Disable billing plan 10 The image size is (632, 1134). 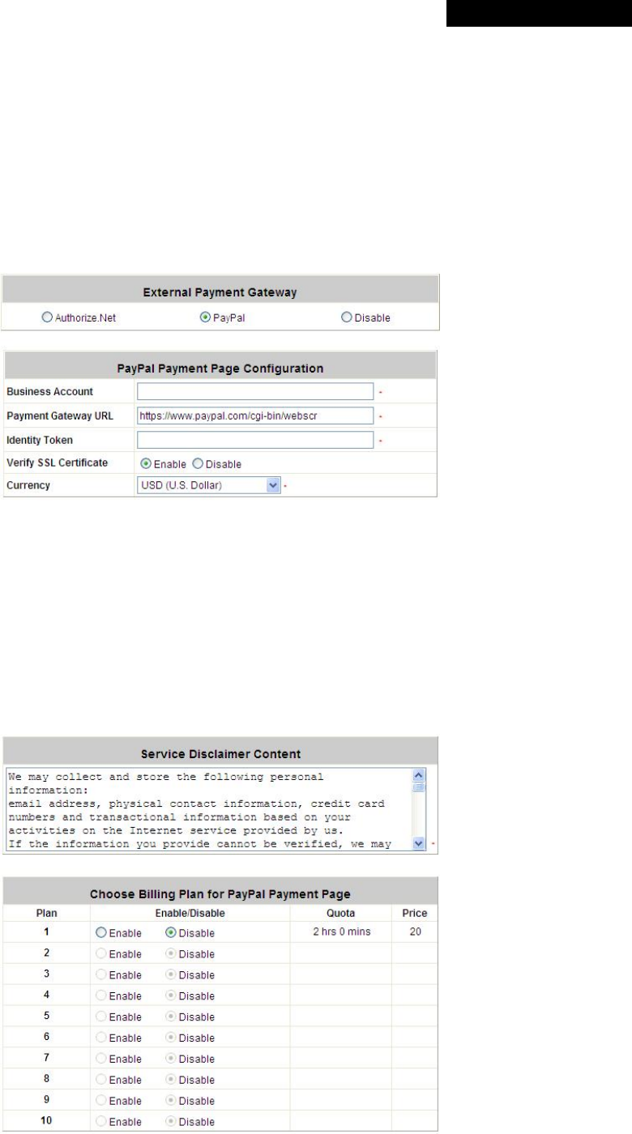[171, 1122]
